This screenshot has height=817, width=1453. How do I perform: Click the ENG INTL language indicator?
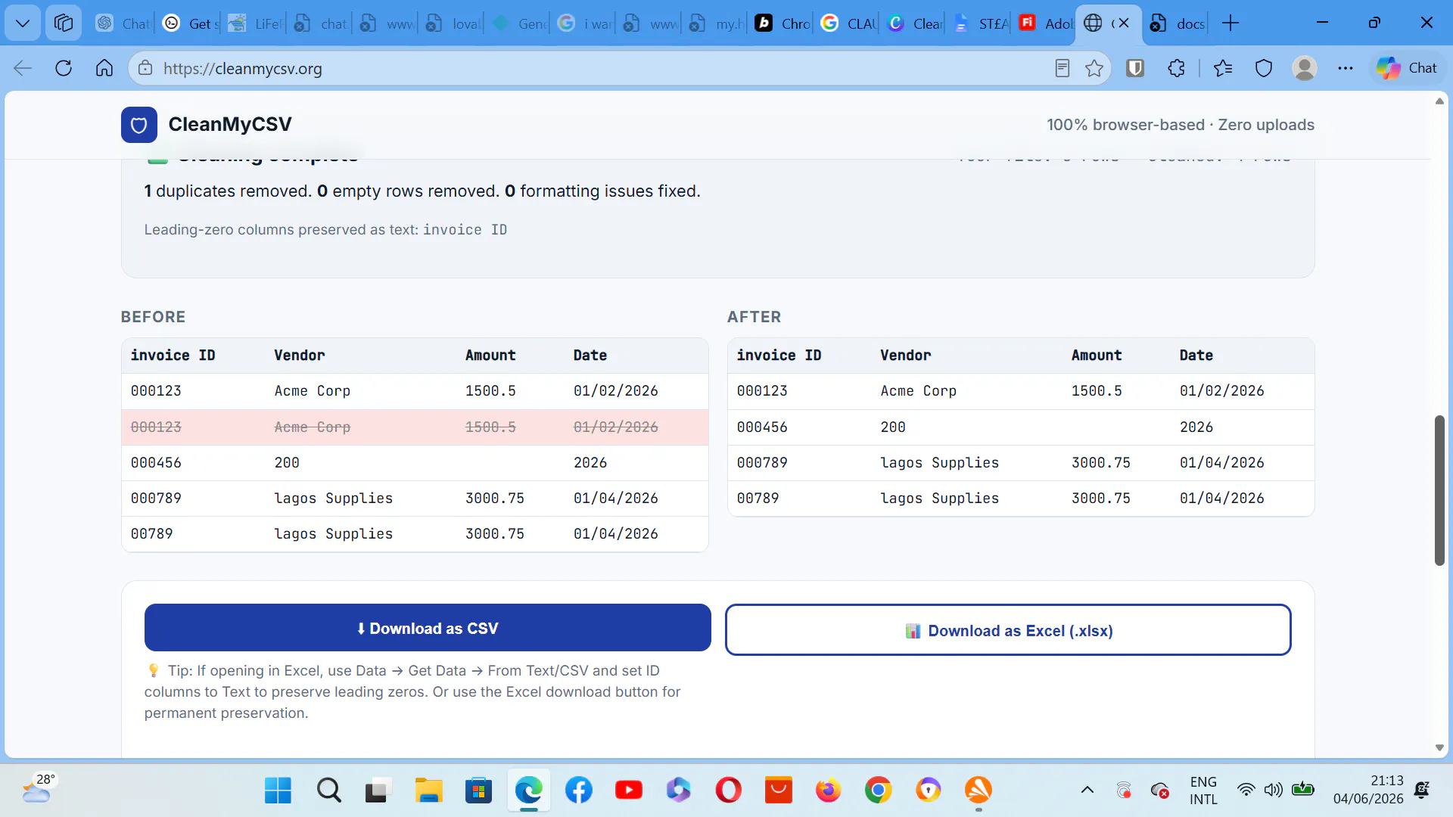[x=1203, y=790]
